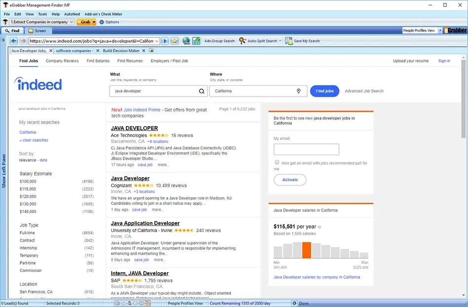Open Options via the gear icon
The width and height of the screenshot is (468, 307).
tap(102, 22)
